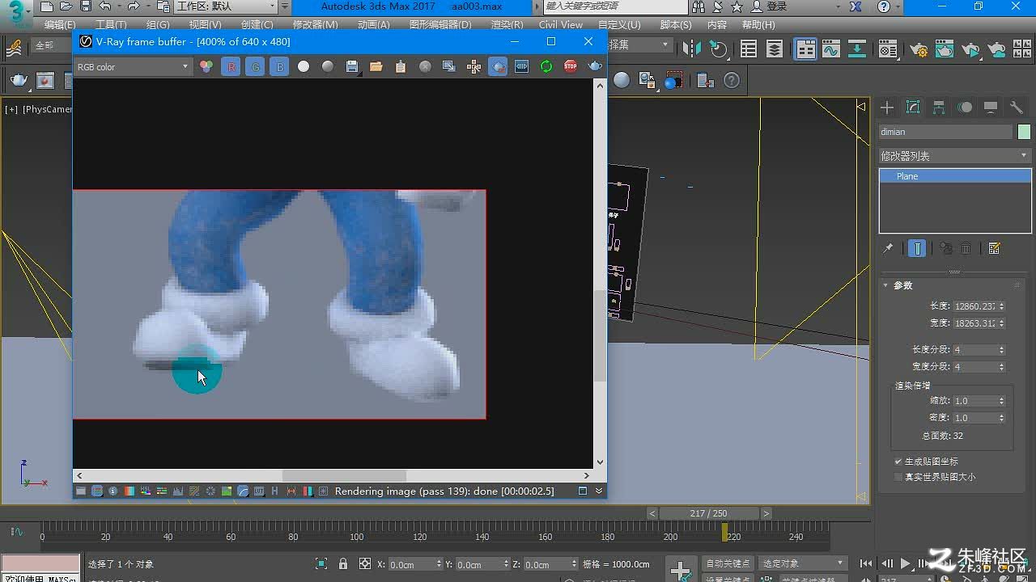
Task: Switch to monochromatic mode gray sphere
Action: point(328,67)
